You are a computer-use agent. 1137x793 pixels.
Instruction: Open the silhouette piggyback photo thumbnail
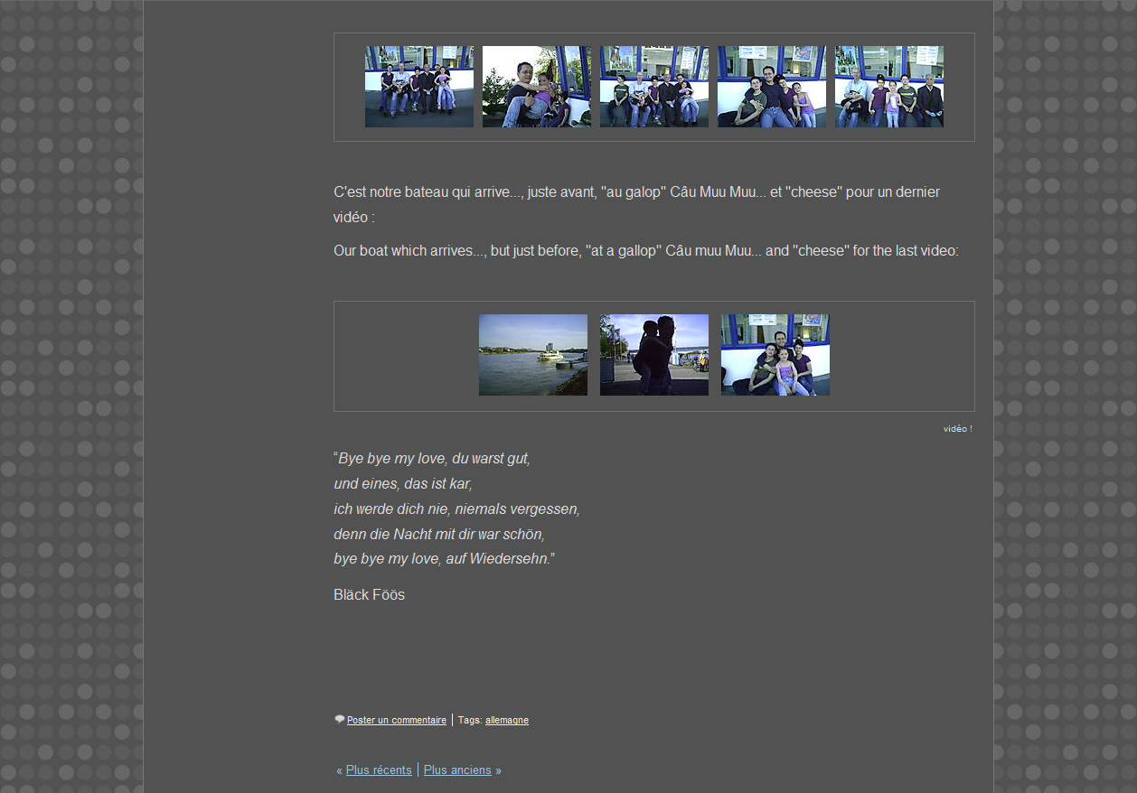(x=654, y=355)
